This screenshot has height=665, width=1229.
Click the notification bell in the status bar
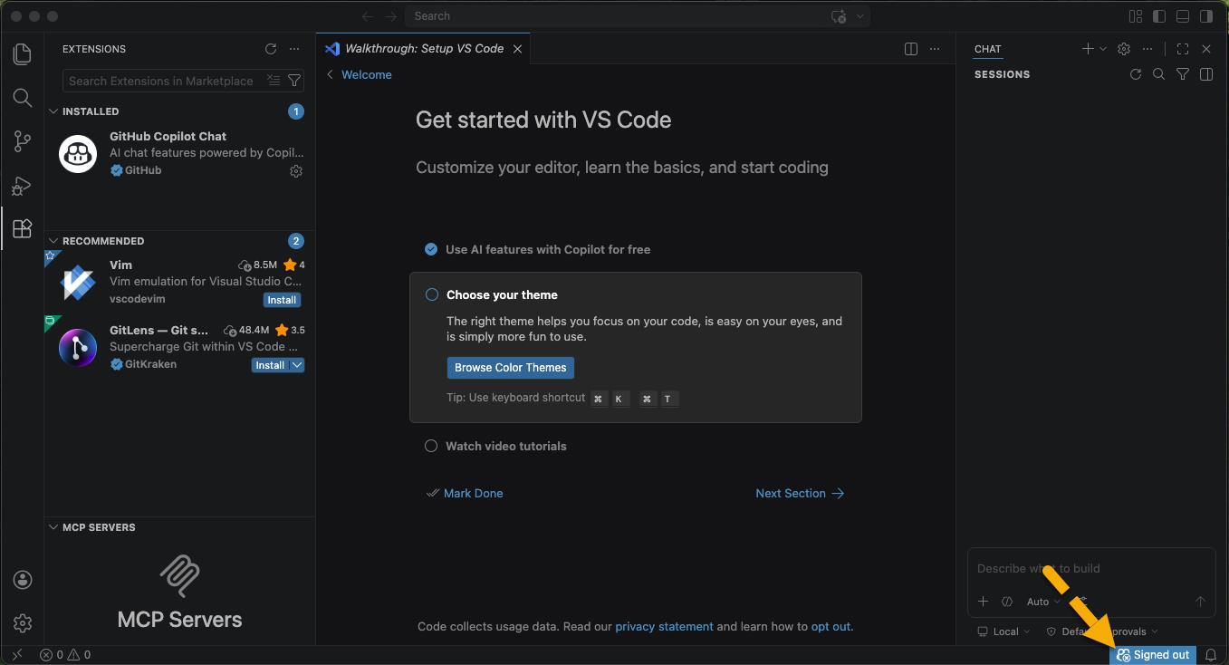[x=1212, y=654]
